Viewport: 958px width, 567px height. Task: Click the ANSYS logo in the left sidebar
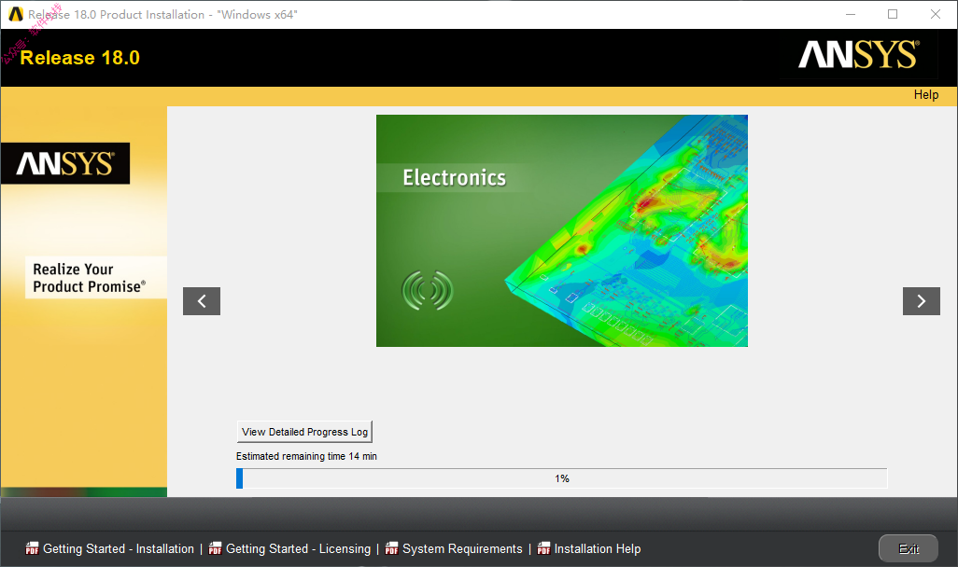[65, 163]
